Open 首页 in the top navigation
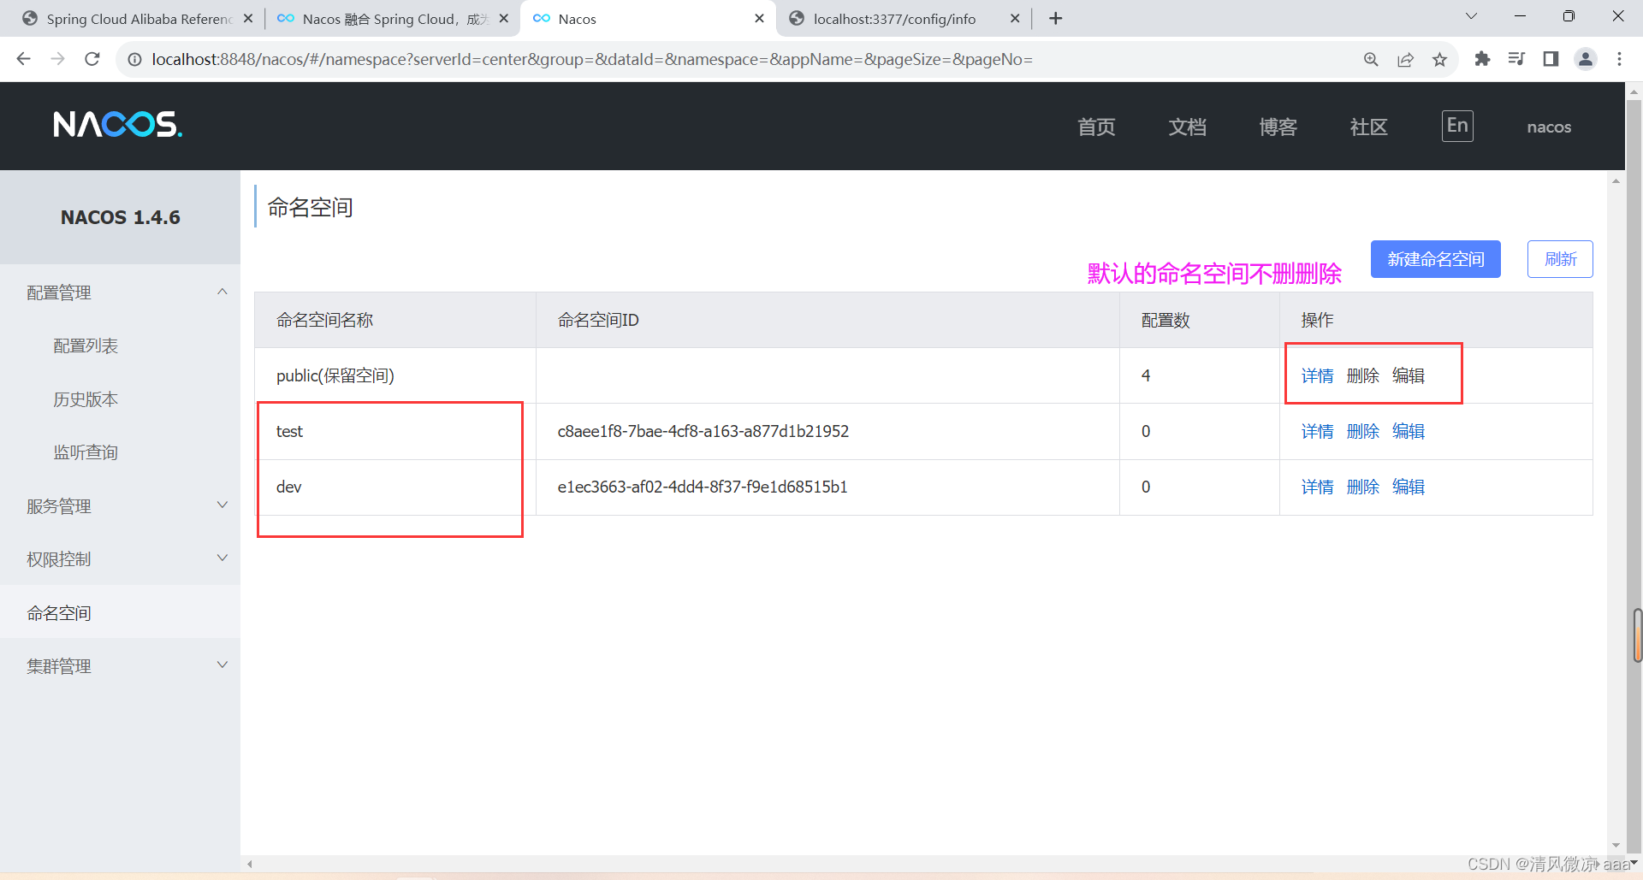 pyautogui.click(x=1096, y=127)
